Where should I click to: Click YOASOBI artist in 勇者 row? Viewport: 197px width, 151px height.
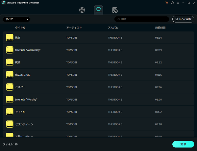[x=72, y=38]
